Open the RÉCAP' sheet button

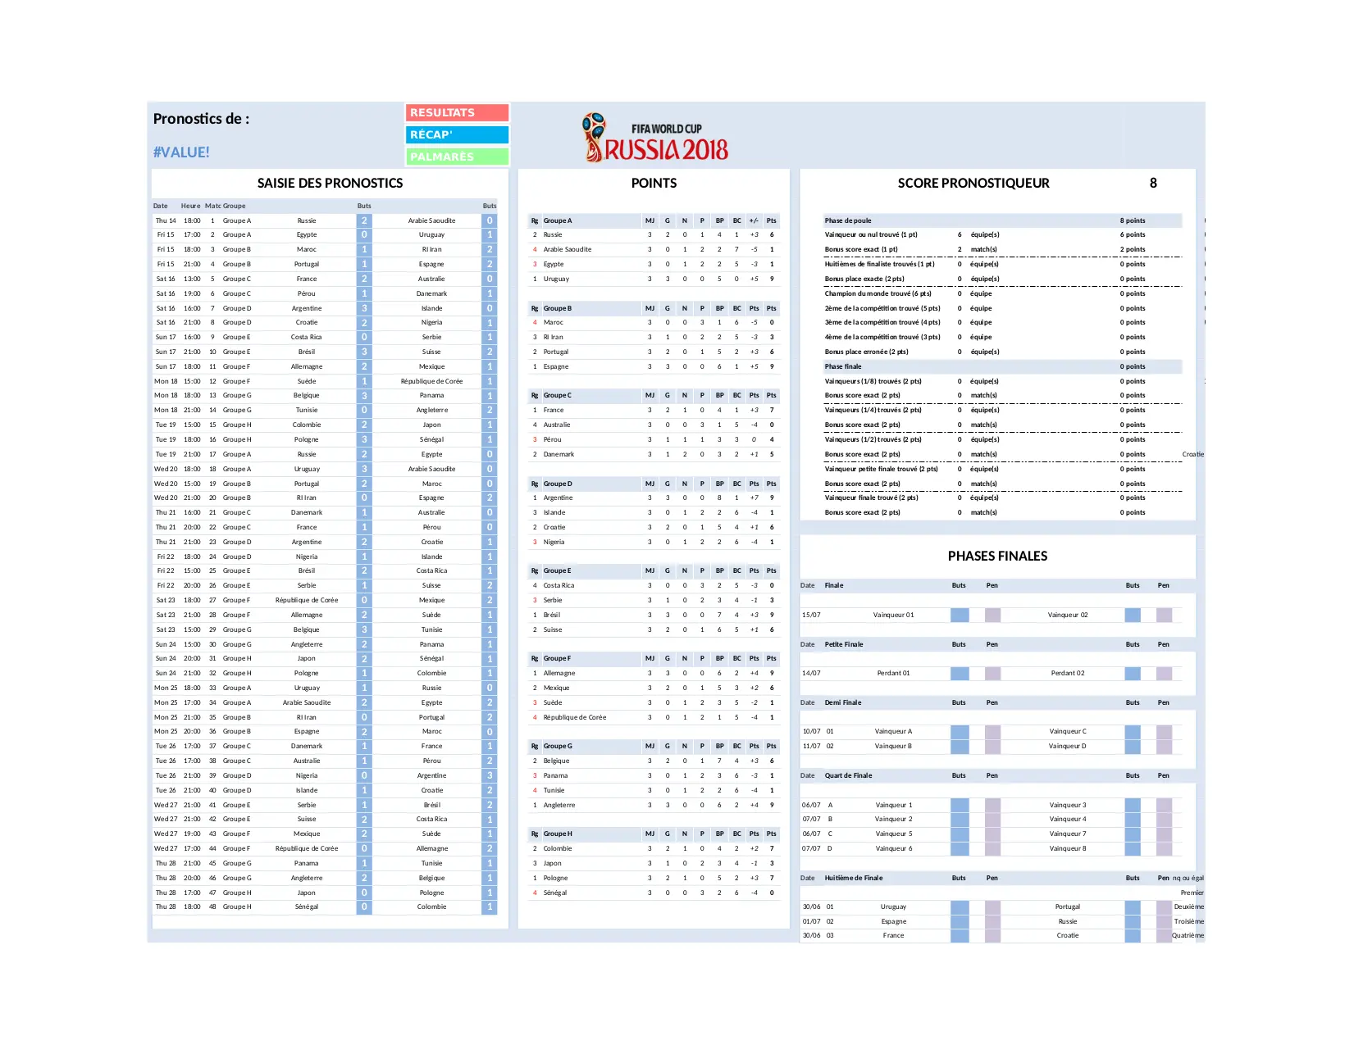click(457, 134)
